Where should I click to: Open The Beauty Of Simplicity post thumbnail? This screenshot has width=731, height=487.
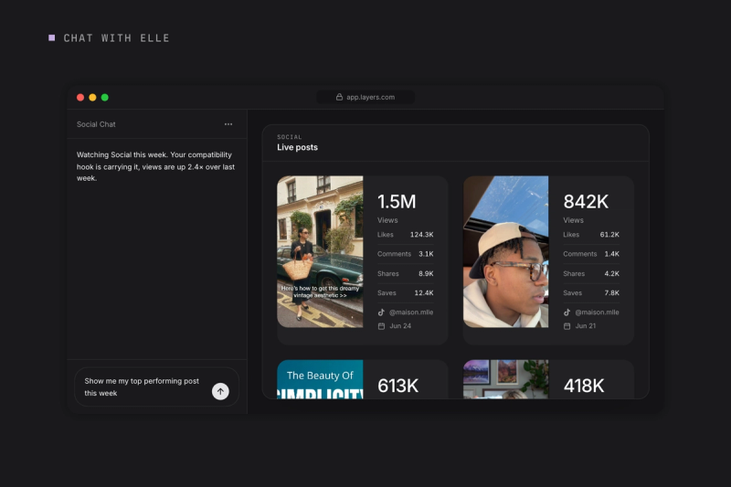coord(320,379)
